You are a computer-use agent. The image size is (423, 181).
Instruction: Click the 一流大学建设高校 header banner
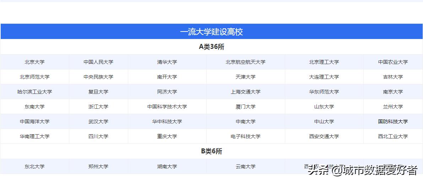(x=212, y=32)
